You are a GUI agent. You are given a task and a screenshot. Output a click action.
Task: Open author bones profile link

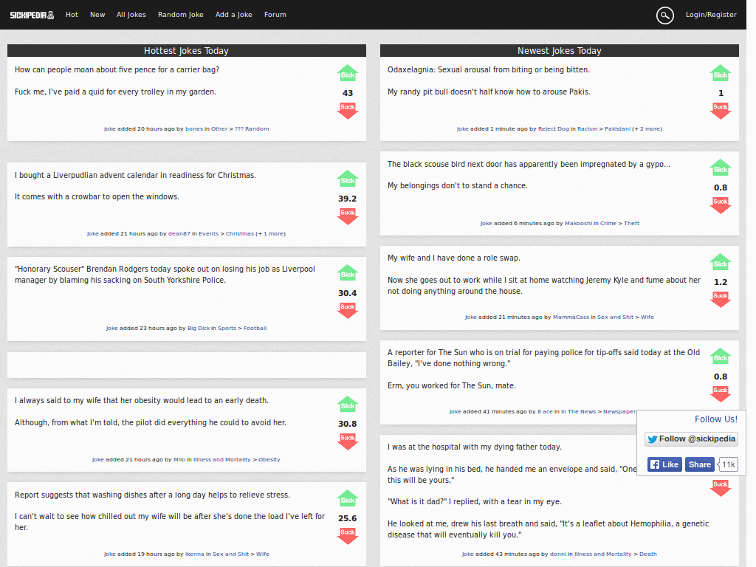[194, 128]
